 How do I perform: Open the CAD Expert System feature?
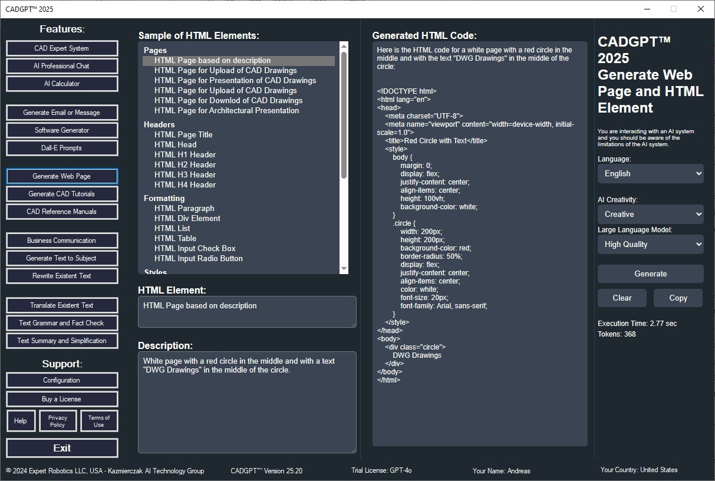tap(62, 48)
